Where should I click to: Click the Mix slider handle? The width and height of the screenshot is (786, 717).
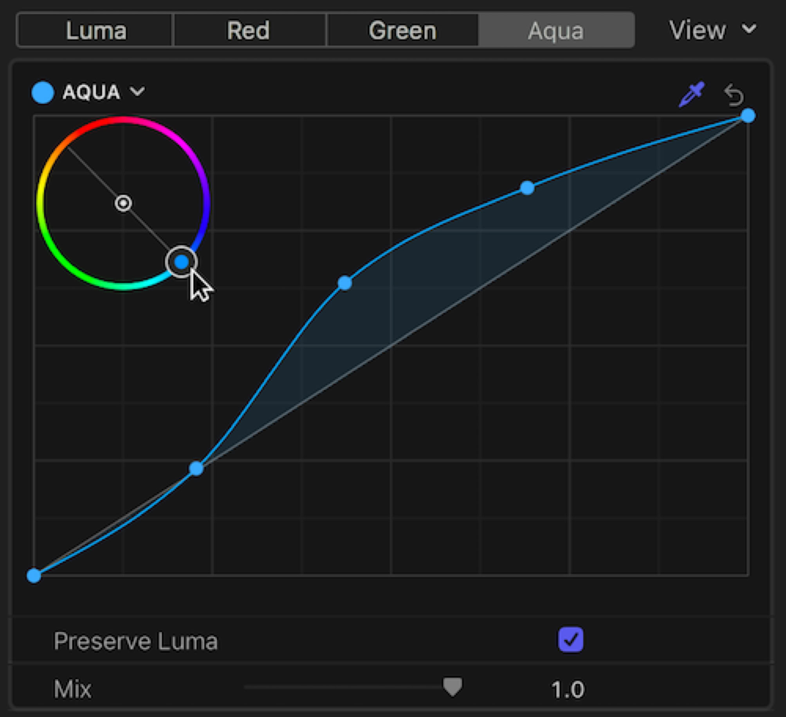pos(452,687)
